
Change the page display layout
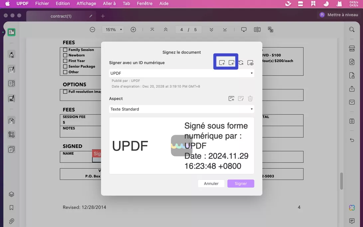(257, 30)
